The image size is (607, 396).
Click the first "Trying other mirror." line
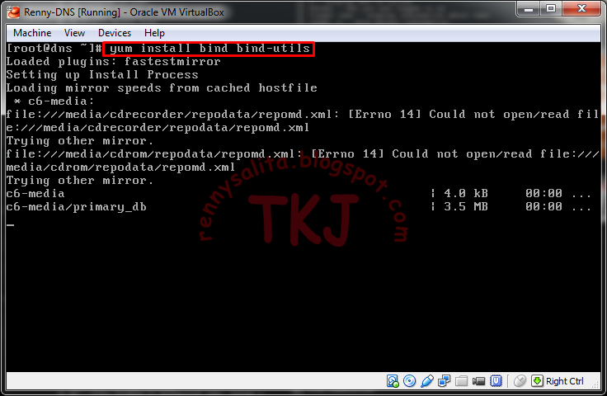(80, 141)
